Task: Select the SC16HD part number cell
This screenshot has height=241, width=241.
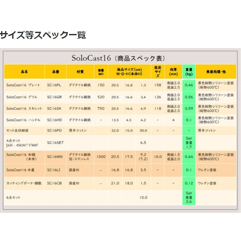Action: [x=54, y=120]
